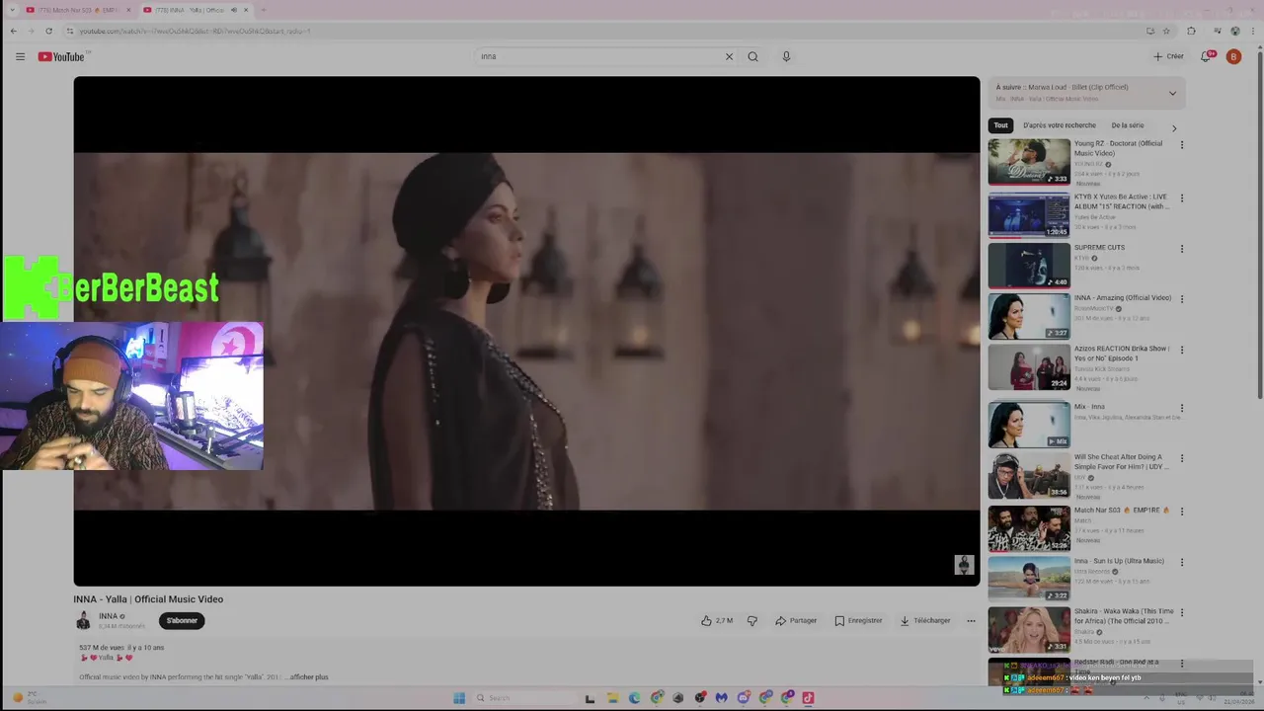Open the INNA channel avatar
Viewport: 1264px width, 711px height.
pos(83,620)
